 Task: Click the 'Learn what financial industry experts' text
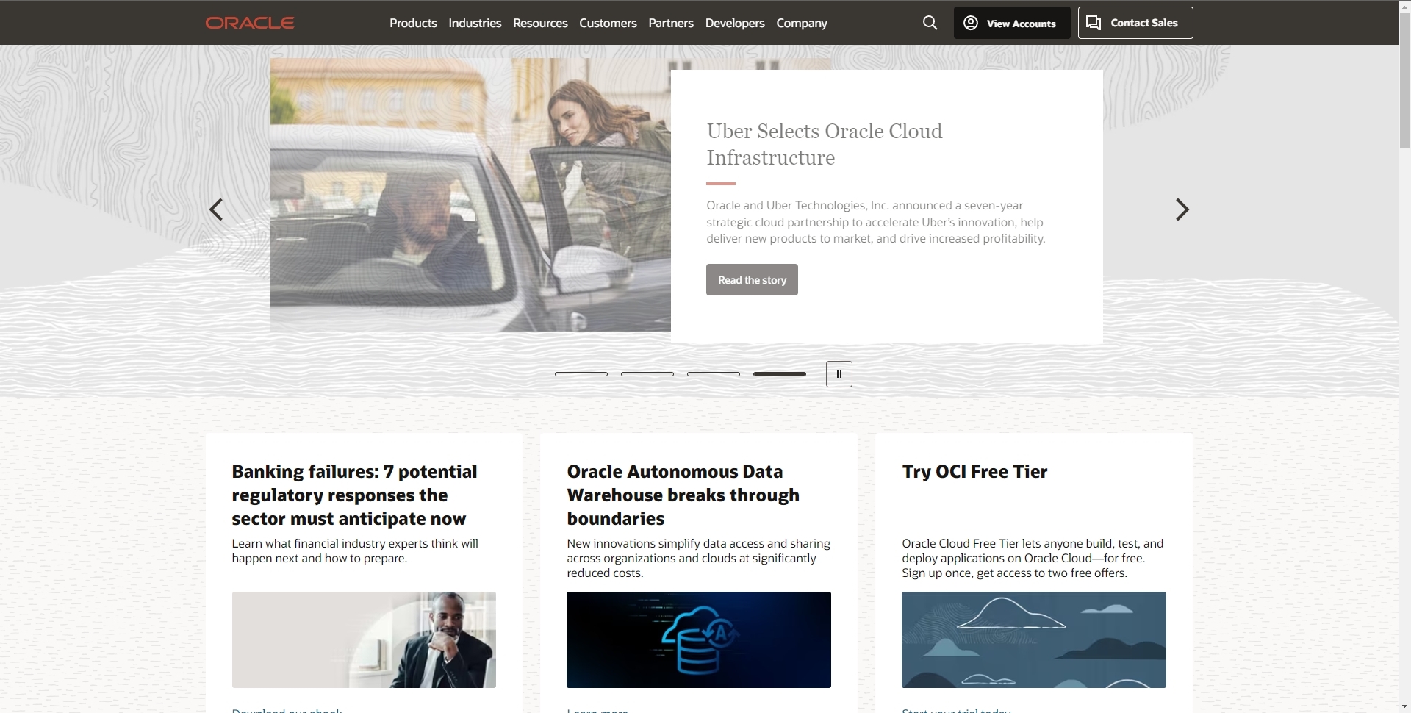[355, 551]
